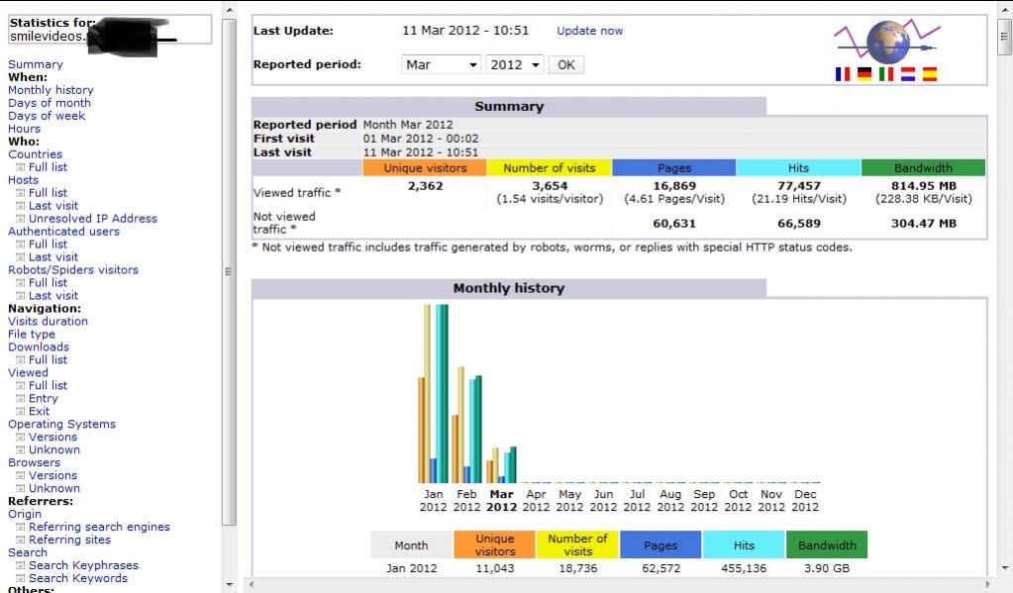Switch language using the German flag
Viewport: 1013px width, 593px height.
[x=864, y=74]
